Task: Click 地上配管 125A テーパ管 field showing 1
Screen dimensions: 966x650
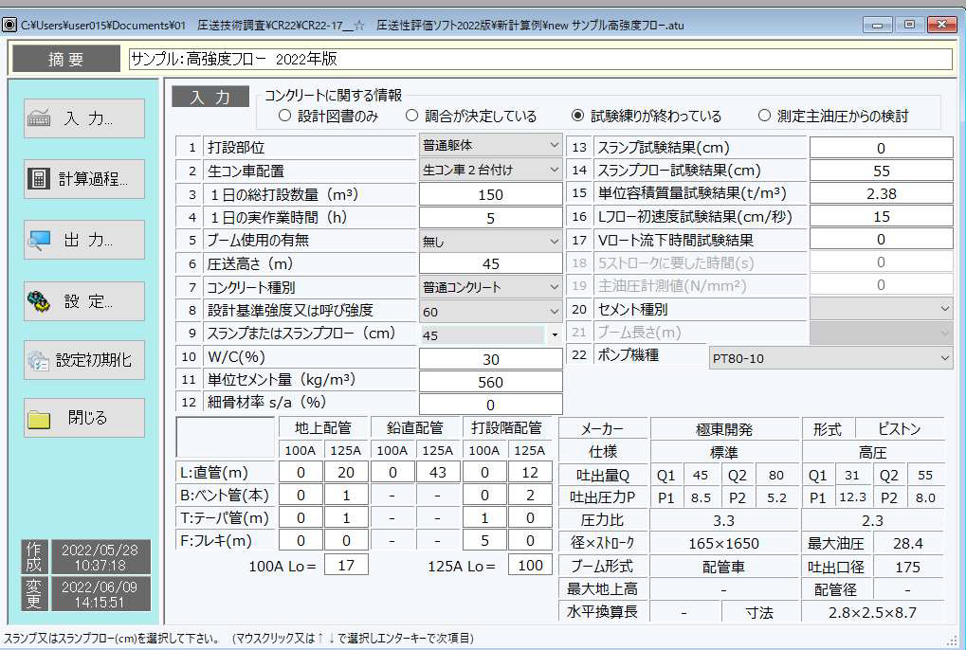Action: (346, 517)
